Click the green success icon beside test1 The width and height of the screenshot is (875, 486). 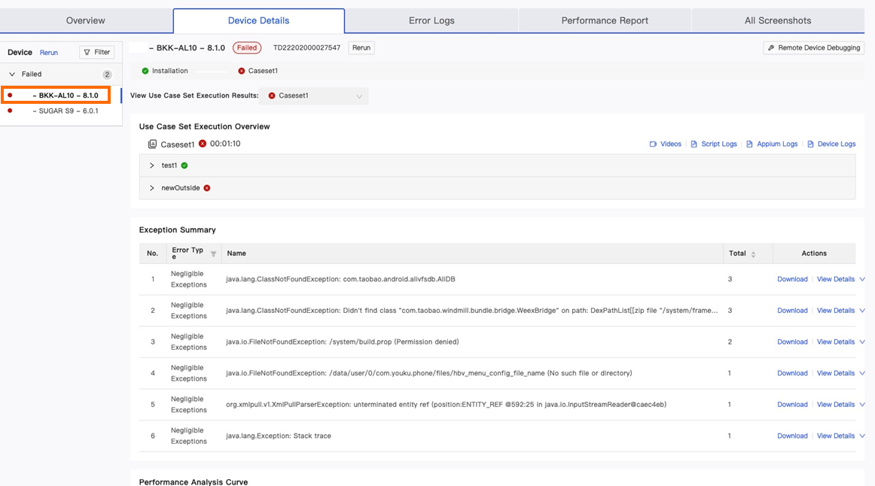click(184, 166)
